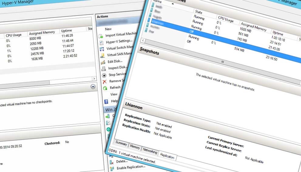Click the 'ODIN: 1 virtual machine selected' status

(x=132, y=156)
